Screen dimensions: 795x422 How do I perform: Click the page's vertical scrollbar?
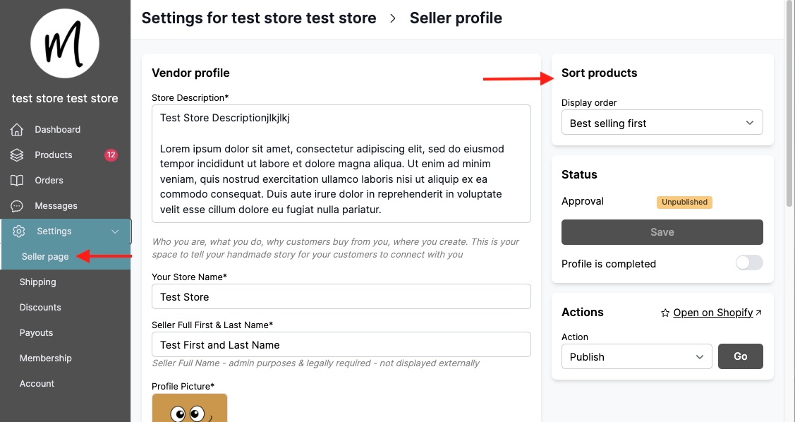tap(789, 106)
